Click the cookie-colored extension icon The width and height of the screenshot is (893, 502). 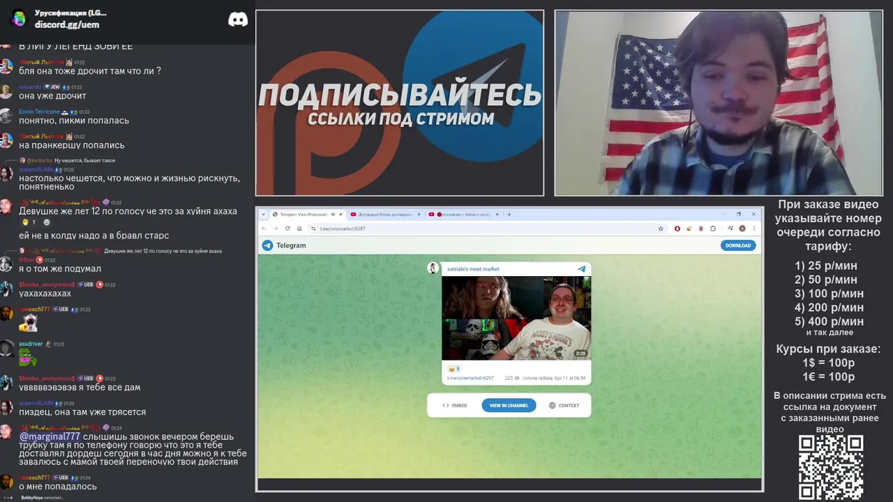(x=689, y=229)
